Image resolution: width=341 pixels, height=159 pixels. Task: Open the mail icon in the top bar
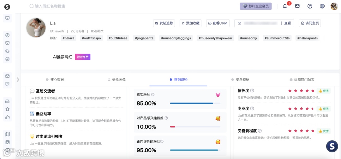tap(297, 6)
